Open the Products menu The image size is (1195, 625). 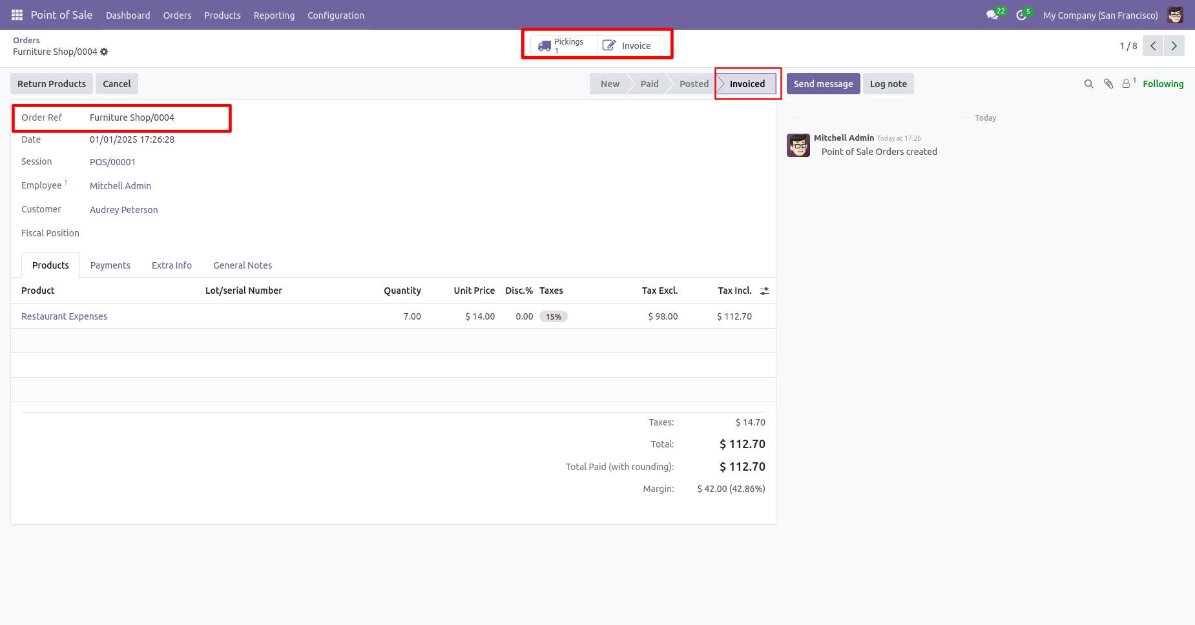pyautogui.click(x=222, y=15)
